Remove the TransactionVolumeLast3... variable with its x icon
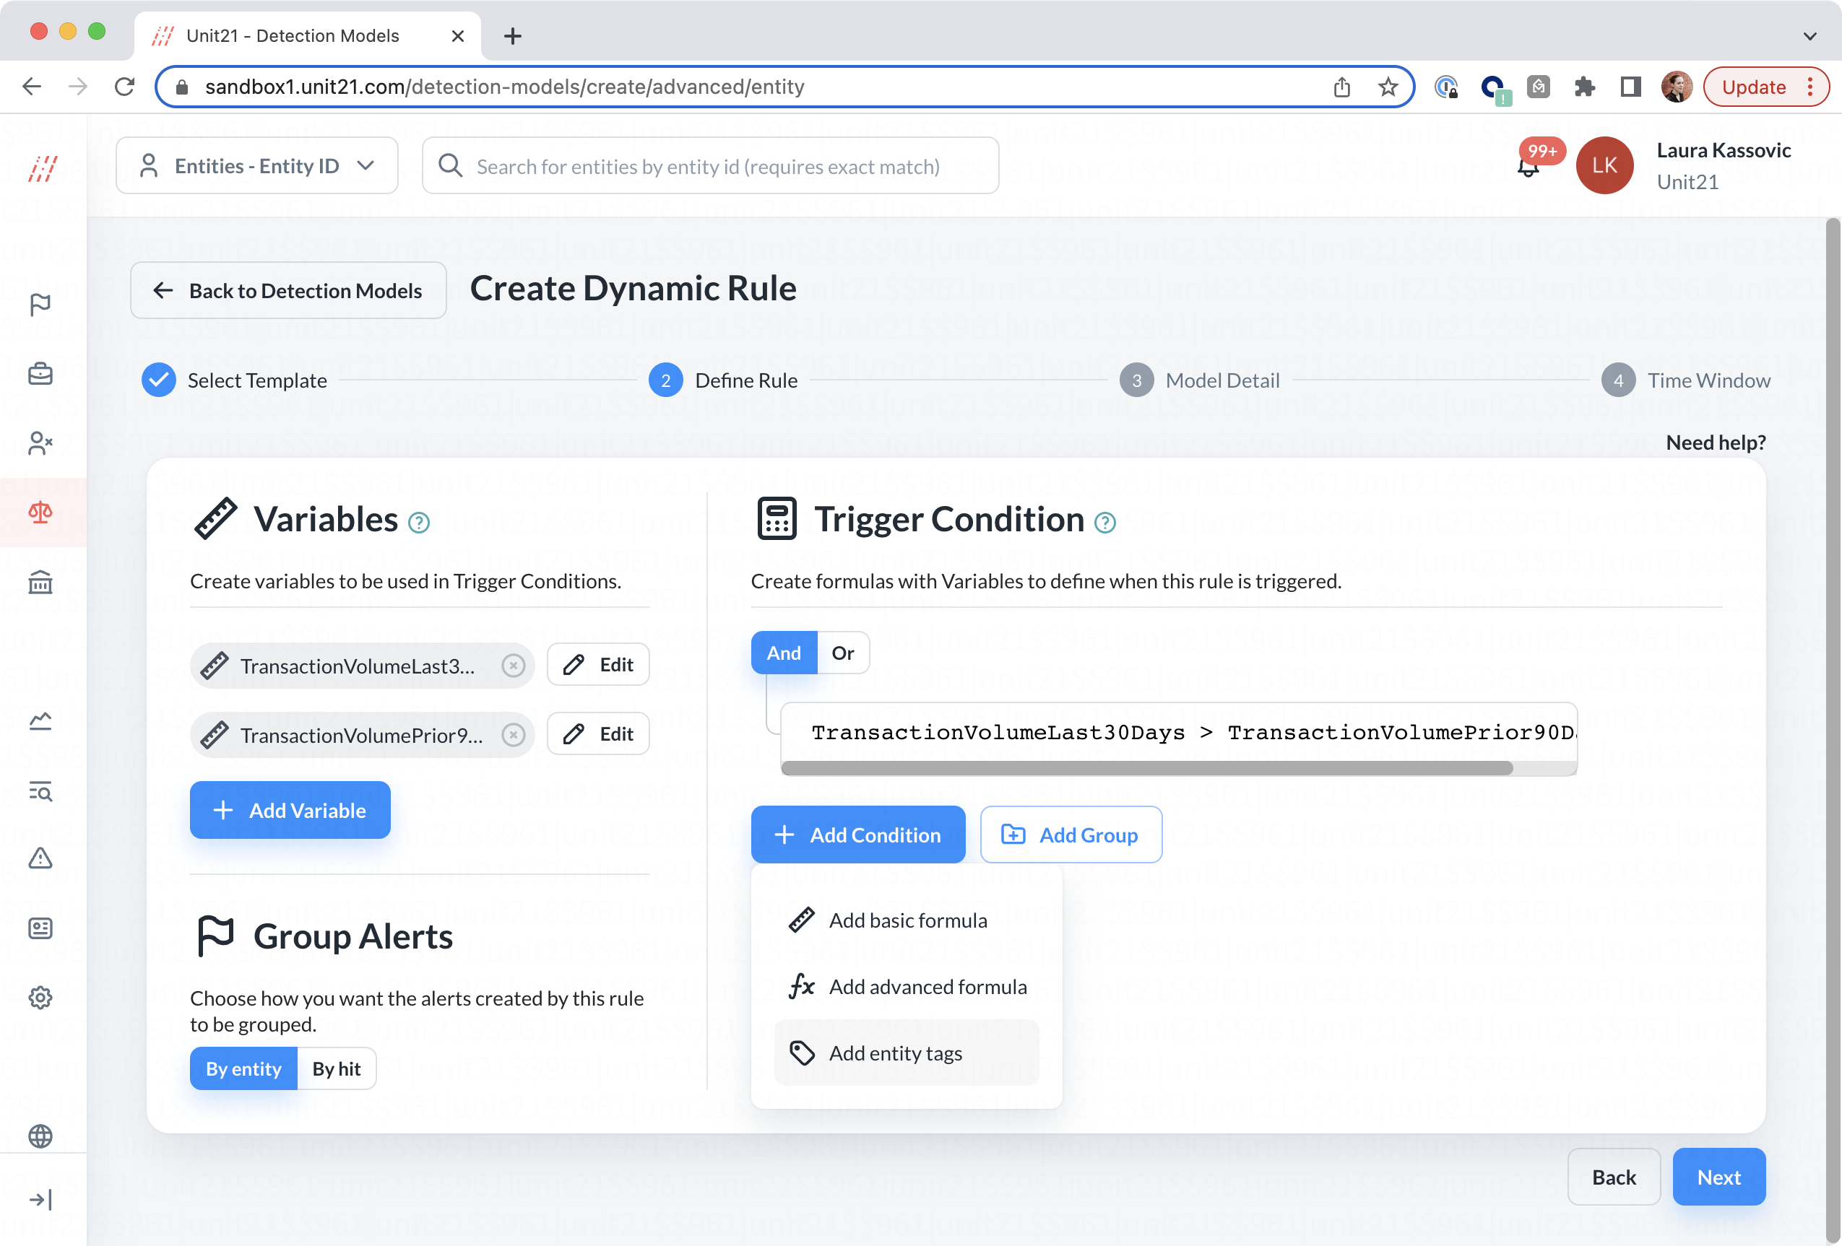The width and height of the screenshot is (1842, 1246). click(514, 666)
